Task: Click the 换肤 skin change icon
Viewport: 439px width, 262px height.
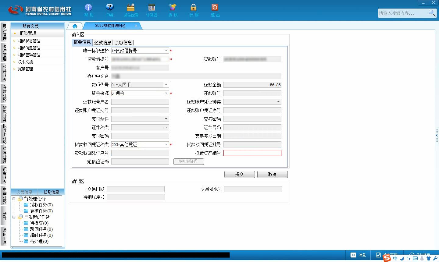Action: [173, 7]
